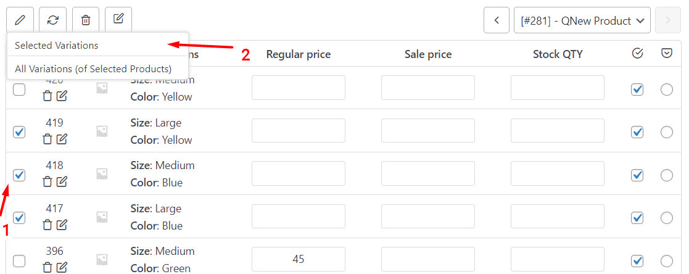Click the down-chevron column header icon

pos(667,53)
